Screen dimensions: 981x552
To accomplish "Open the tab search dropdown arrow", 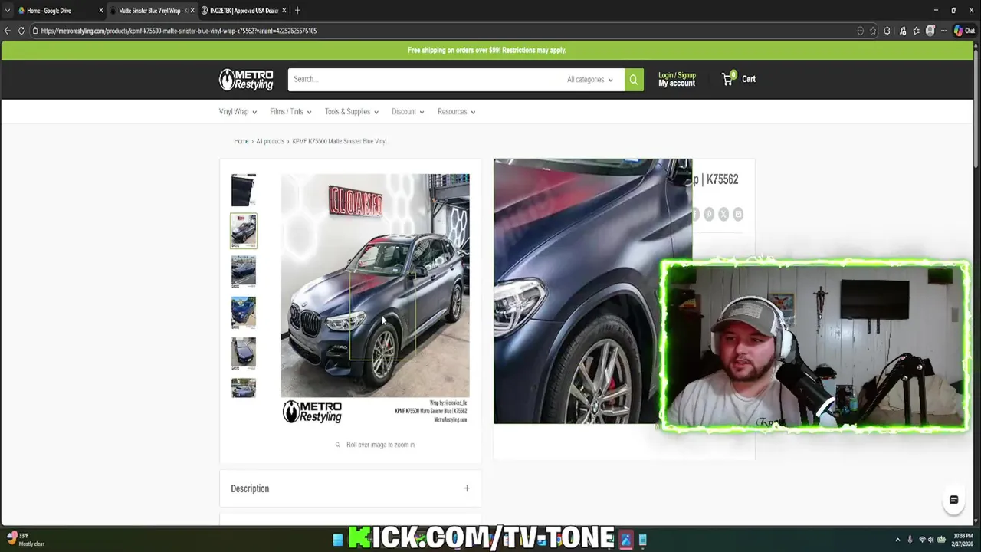I will [x=7, y=11].
